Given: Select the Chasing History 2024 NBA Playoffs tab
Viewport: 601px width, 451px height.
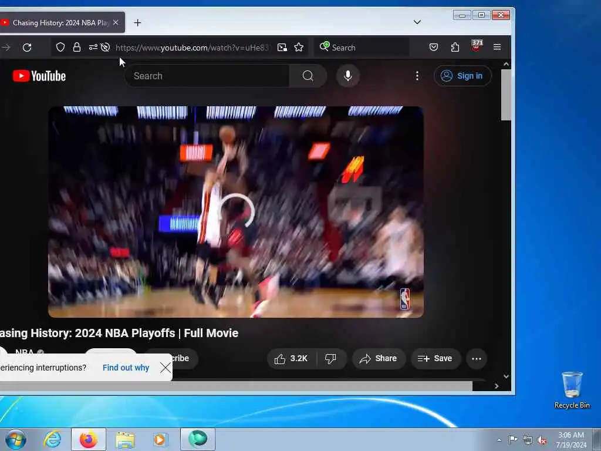Looking at the screenshot, I should (x=61, y=23).
